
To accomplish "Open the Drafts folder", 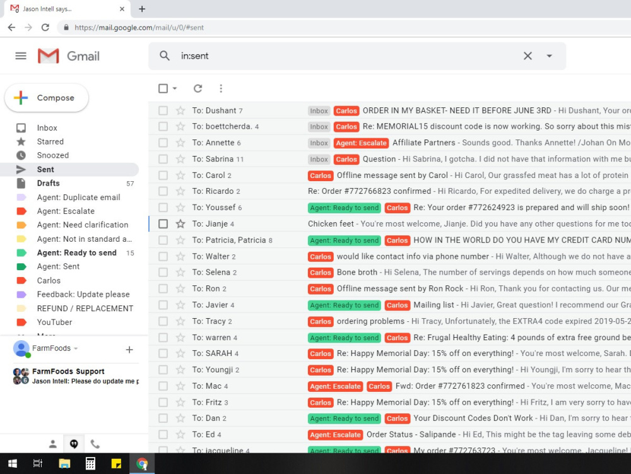I will pos(49,183).
